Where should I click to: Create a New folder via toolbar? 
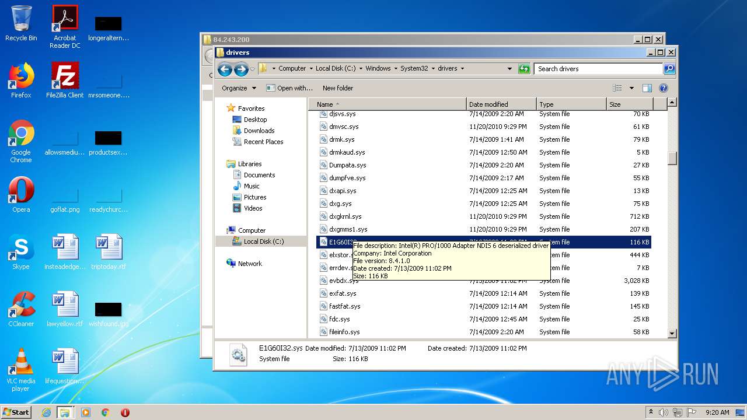338,88
